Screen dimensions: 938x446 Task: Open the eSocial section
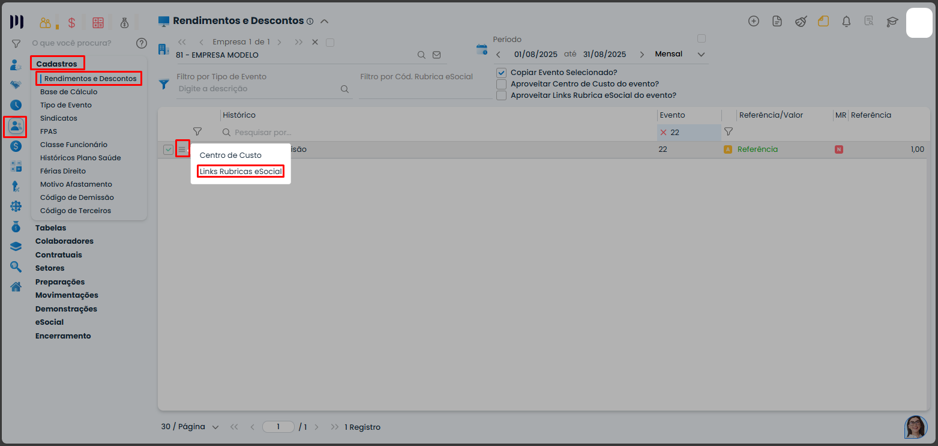point(49,322)
